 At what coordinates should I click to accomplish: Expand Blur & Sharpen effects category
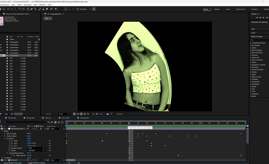click(251, 50)
